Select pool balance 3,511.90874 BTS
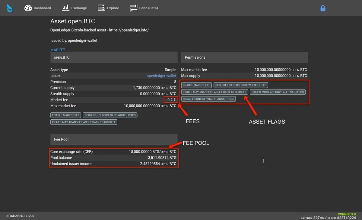The width and height of the screenshot is (362, 220). click(x=162, y=158)
